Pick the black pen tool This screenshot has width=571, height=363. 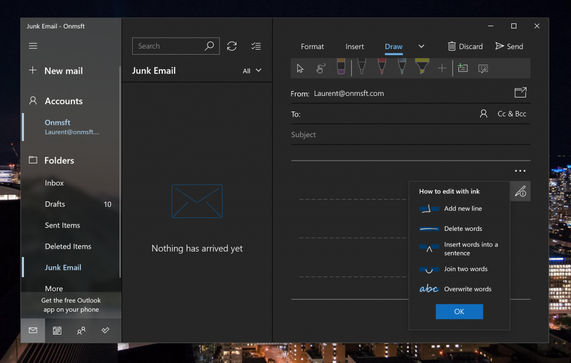pos(361,68)
